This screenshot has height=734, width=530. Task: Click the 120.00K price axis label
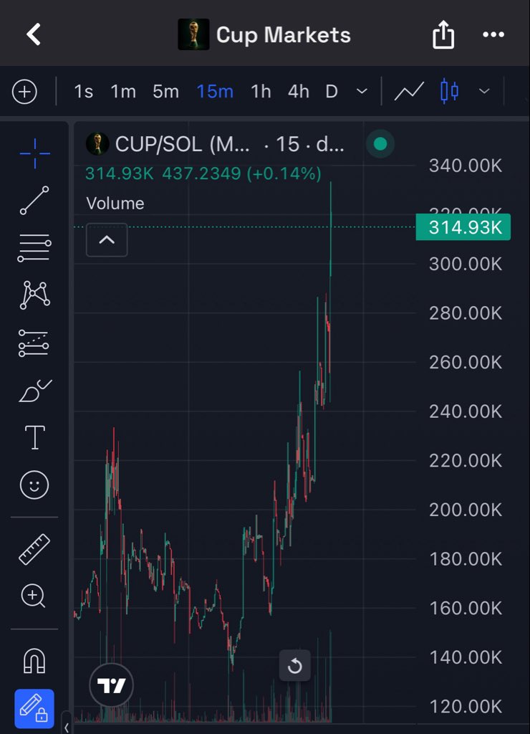pyautogui.click(x=466, y=706)
